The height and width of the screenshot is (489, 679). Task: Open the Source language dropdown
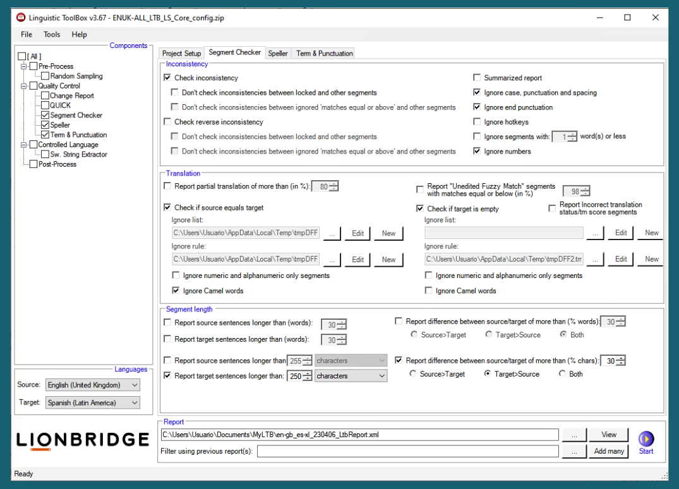136,384
